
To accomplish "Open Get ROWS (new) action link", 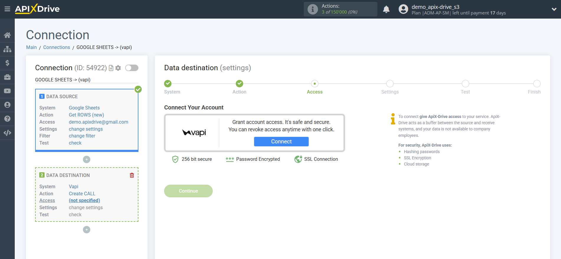I will [86, 115].
